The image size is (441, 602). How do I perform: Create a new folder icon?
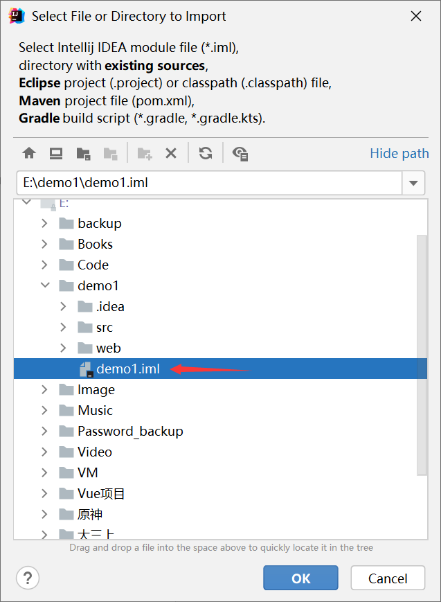(145, 154)
